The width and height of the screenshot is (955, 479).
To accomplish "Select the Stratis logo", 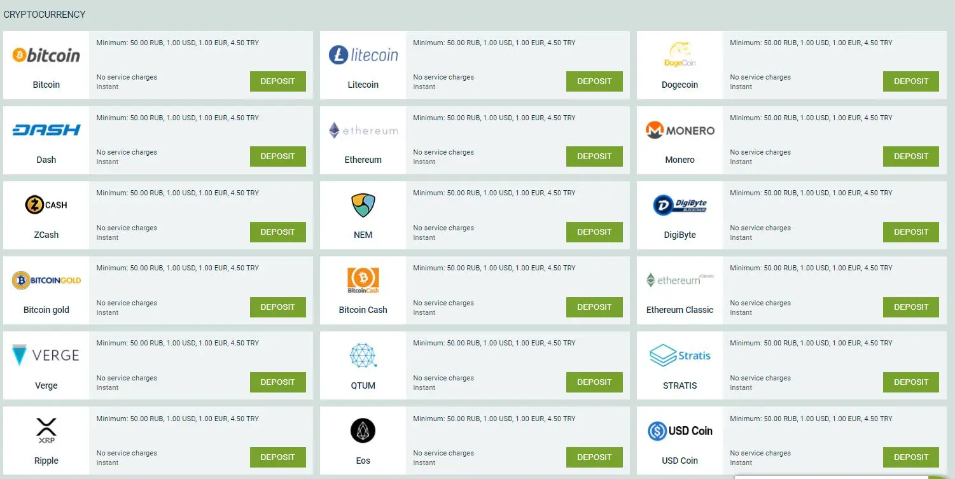I will (680, 355).
